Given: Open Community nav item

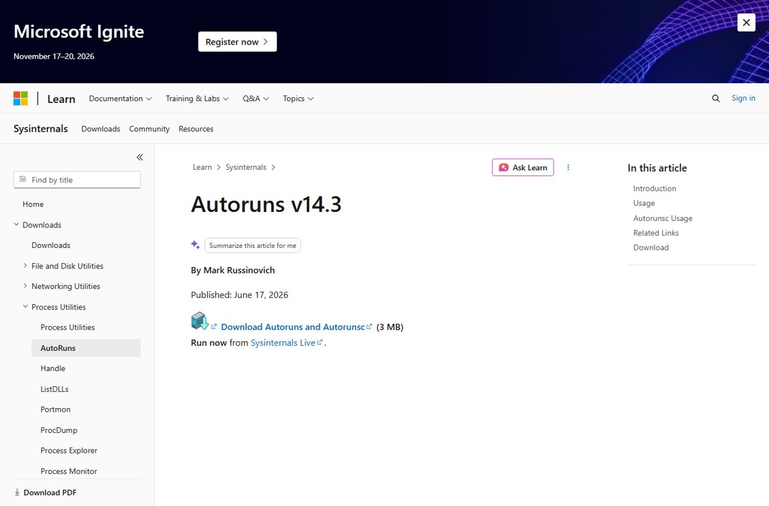Looking at the screenshot, I should pyautogui.click(x=149, y=129).
